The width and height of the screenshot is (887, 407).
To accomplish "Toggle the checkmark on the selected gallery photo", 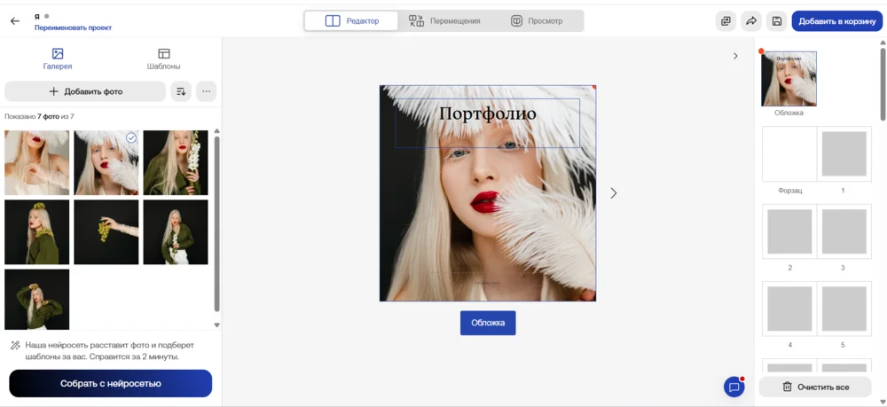I will coord(131,137).
